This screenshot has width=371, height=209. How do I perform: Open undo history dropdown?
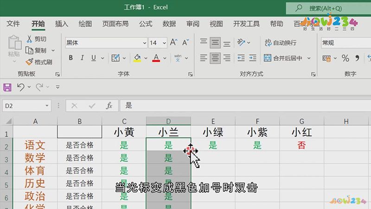click(29, 87)
